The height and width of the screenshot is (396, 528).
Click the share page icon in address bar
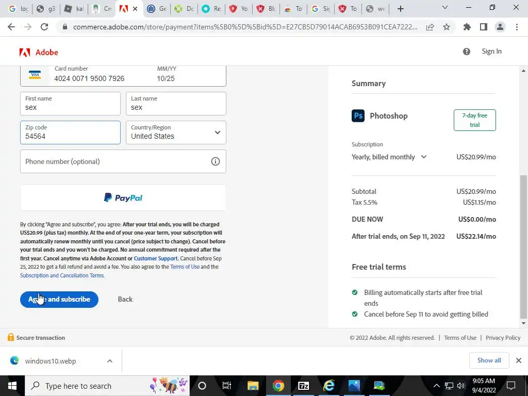(430, 27)
